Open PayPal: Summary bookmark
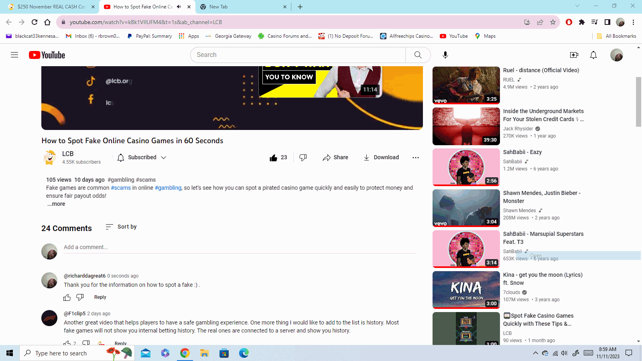642x361 pixels. point(149,36)
